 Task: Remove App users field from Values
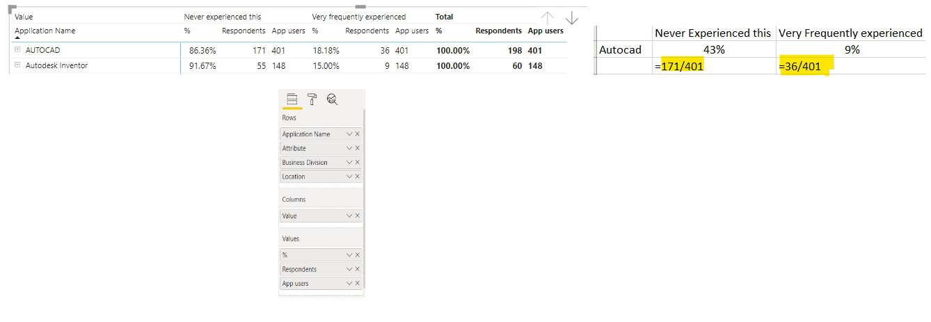point(358,284)
